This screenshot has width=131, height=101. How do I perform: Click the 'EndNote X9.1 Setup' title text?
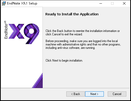(22, 3)
